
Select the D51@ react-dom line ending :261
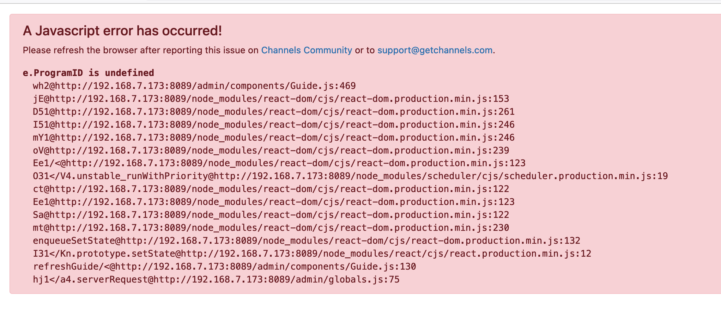[x=274, y=112]
